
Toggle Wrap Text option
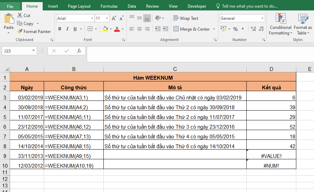(186, 18)
